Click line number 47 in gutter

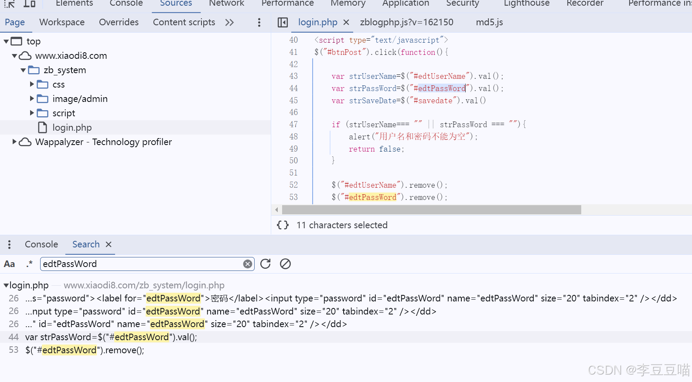[x=293, y=125]
